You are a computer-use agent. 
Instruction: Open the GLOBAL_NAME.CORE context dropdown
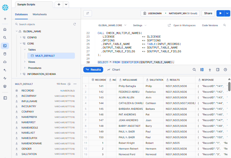tap(112, 25)
